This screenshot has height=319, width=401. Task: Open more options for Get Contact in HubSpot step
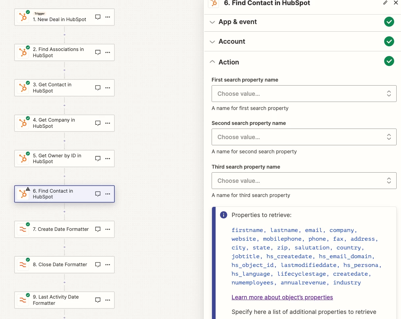108,88
